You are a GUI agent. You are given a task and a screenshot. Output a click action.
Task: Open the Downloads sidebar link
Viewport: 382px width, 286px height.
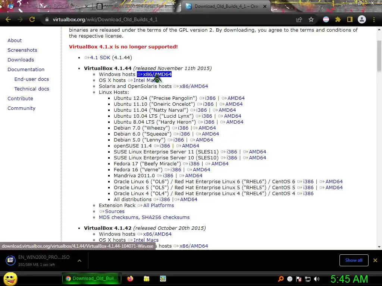pos(21,60)
